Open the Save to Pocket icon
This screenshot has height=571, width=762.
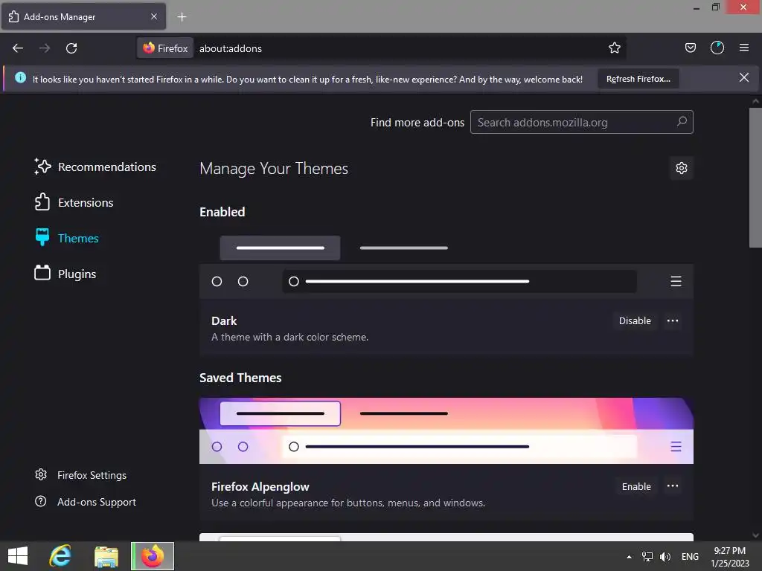[x=690, y=48]
